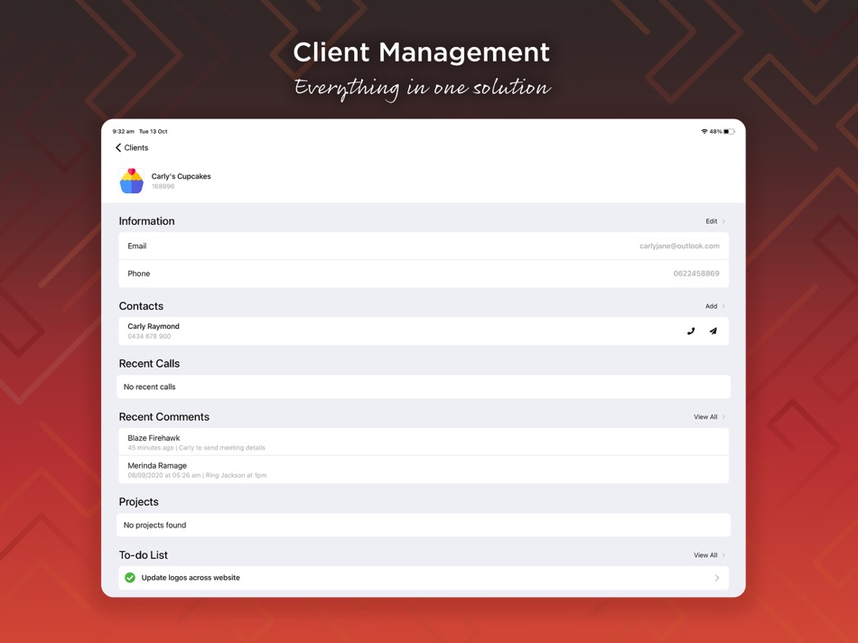Tap the chevron next to Add
The image size is (858, 643).
723,306
